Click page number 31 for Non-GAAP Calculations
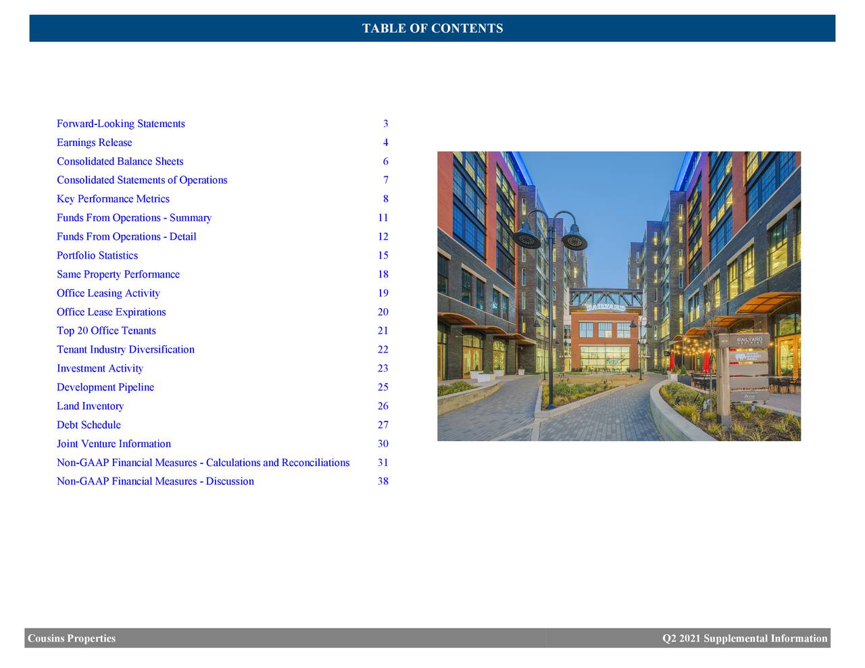865x668 pixels. click(383, 462)
